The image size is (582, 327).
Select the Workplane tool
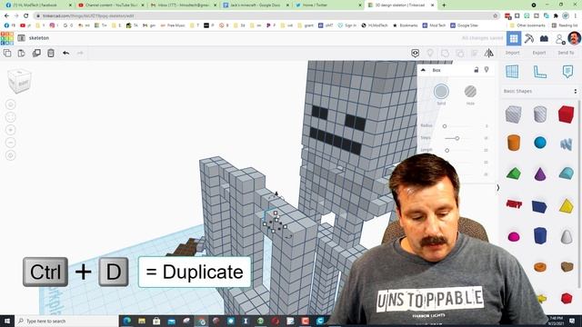click(x=512, y=71)
